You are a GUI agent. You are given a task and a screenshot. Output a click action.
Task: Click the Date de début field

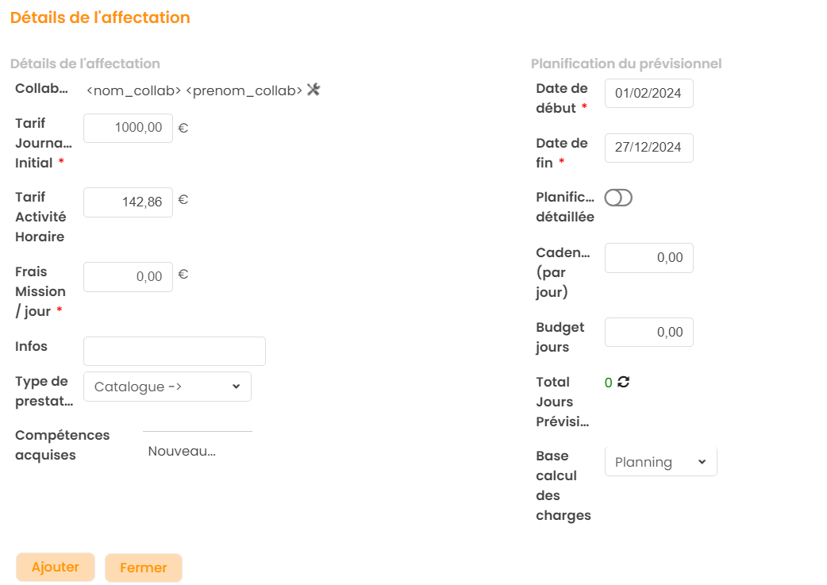648,93
